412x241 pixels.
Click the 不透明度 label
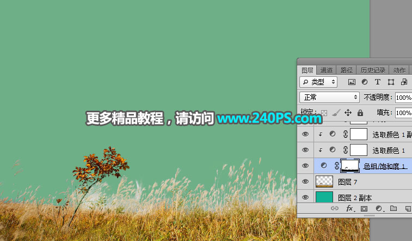(378, 98)
